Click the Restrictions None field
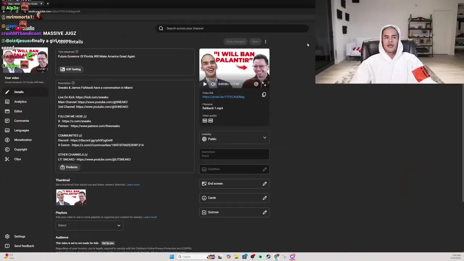This screenshot has height=261, width=464. (x=234, y=154)
